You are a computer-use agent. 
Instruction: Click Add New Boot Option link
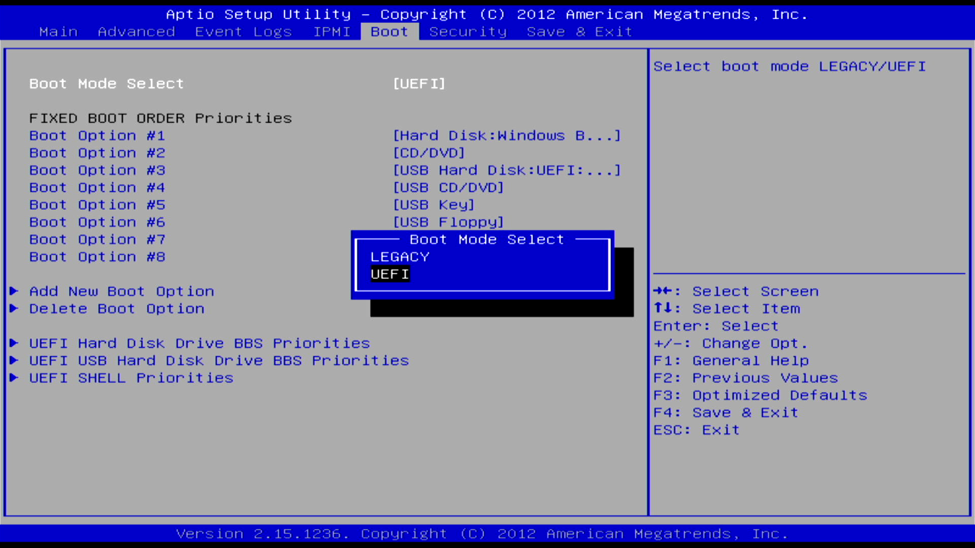coord(121,291)
